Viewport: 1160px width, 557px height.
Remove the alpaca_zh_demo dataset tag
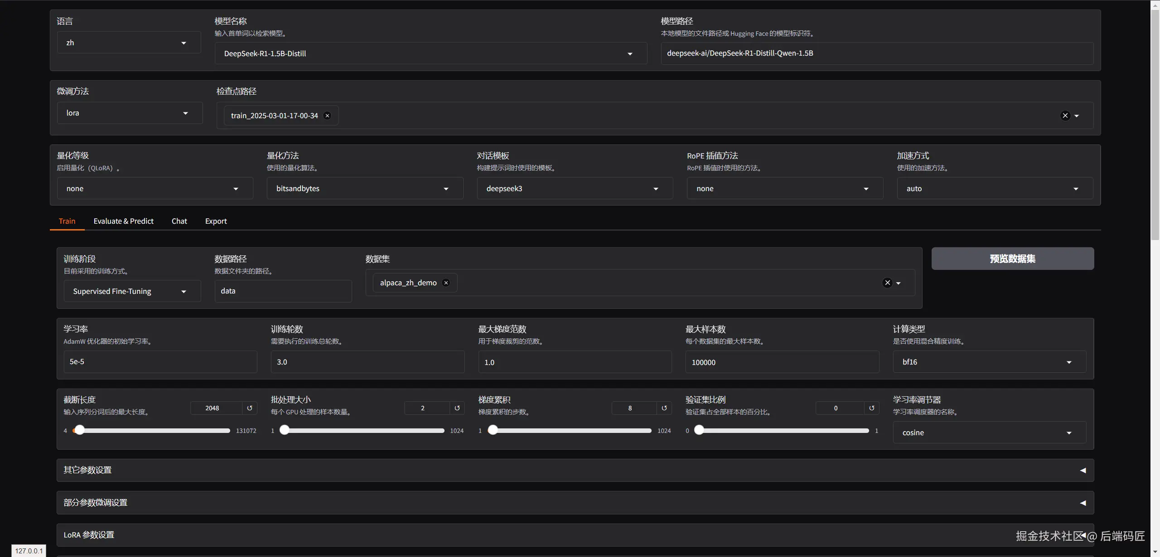click(x=446, y=283)
